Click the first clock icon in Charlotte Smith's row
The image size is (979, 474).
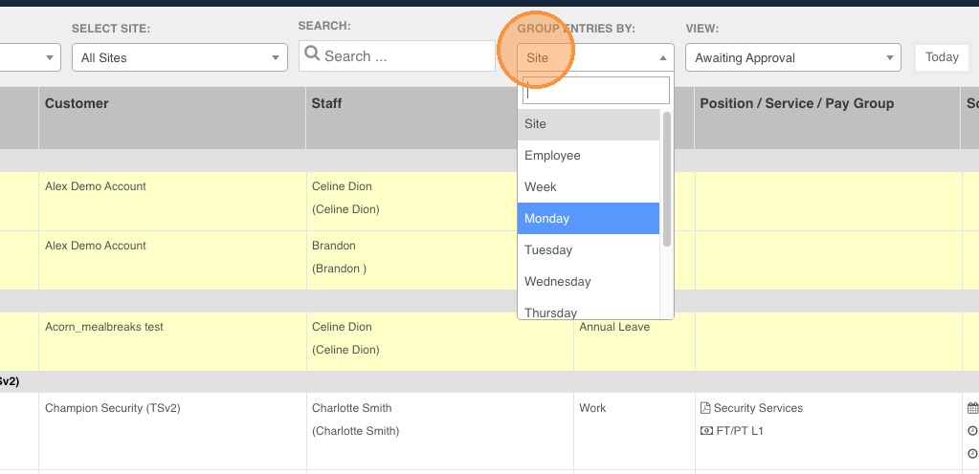tap(972, 431)
